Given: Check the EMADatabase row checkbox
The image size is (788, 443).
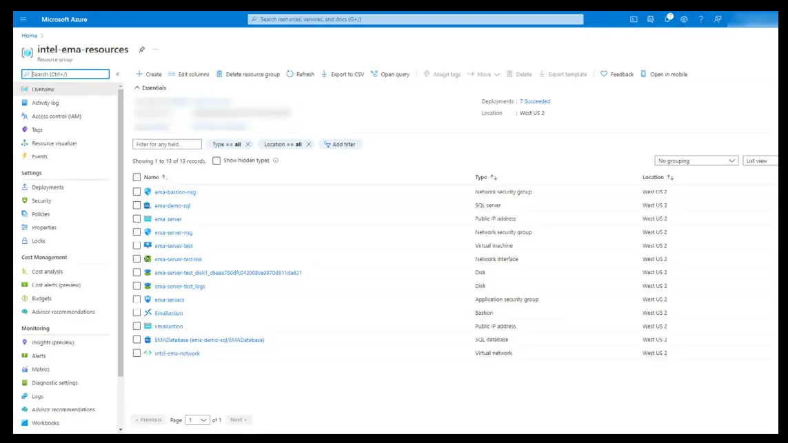Looking at the screenshot, I should [x=137, y=340].
